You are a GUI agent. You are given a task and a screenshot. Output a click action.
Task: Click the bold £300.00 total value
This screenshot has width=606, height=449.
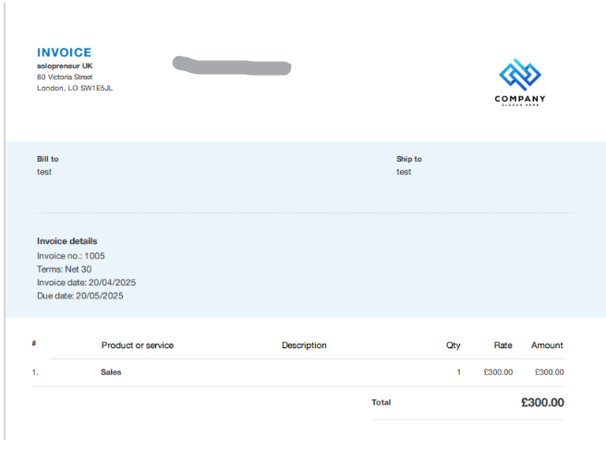(542, 403)
